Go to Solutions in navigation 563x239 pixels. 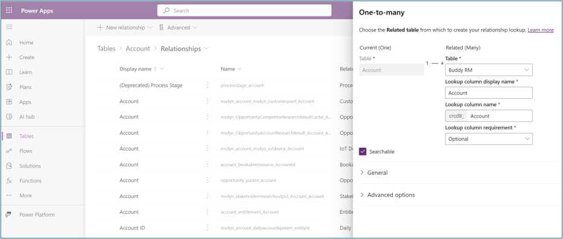coord(30,166)
